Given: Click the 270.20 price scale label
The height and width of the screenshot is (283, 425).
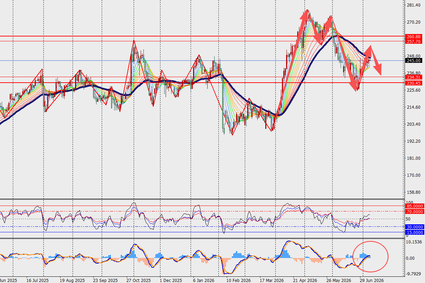Looking at the screenshot, I should coord(413,22).
